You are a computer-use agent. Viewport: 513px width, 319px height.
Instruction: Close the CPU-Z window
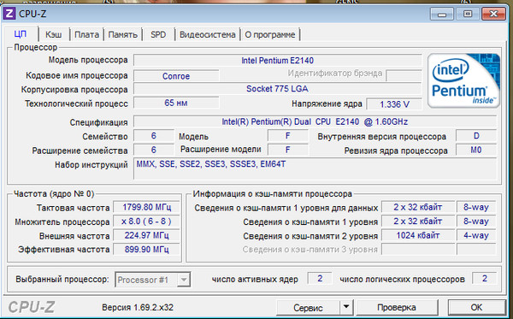coord(493,14)
